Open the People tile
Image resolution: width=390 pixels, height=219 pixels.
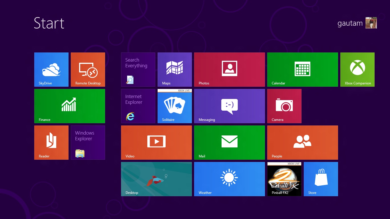click(303, 143)
